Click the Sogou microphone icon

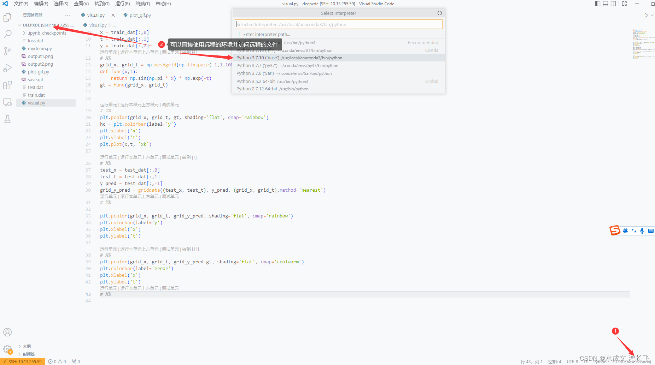(642, 231)
